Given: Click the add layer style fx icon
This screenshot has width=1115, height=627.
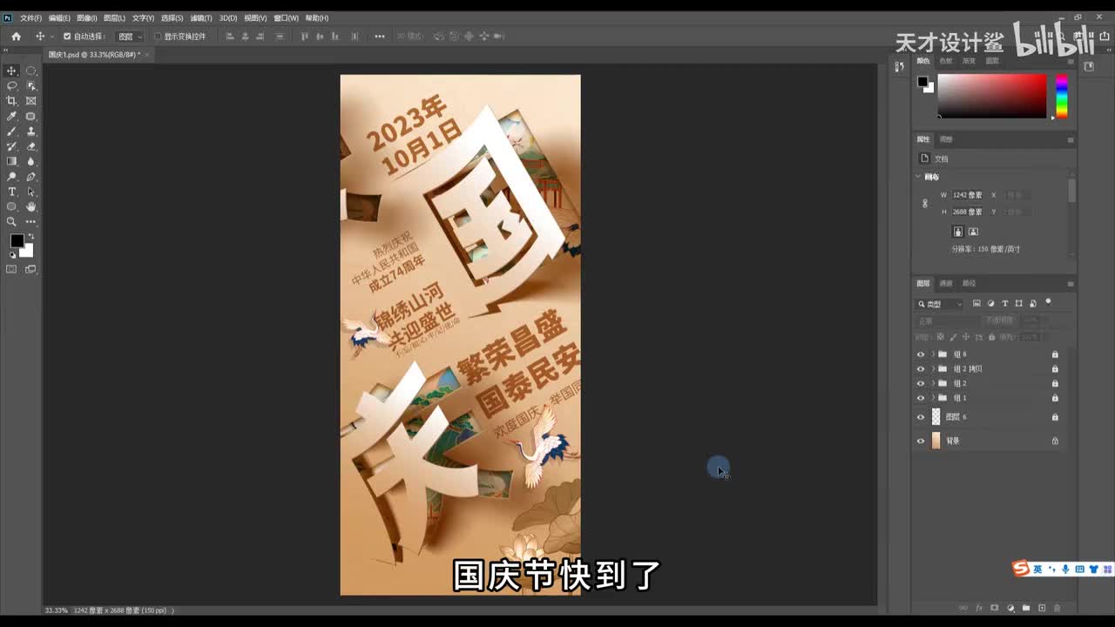Looking at the screenshot, I should [x=979, y=608].
